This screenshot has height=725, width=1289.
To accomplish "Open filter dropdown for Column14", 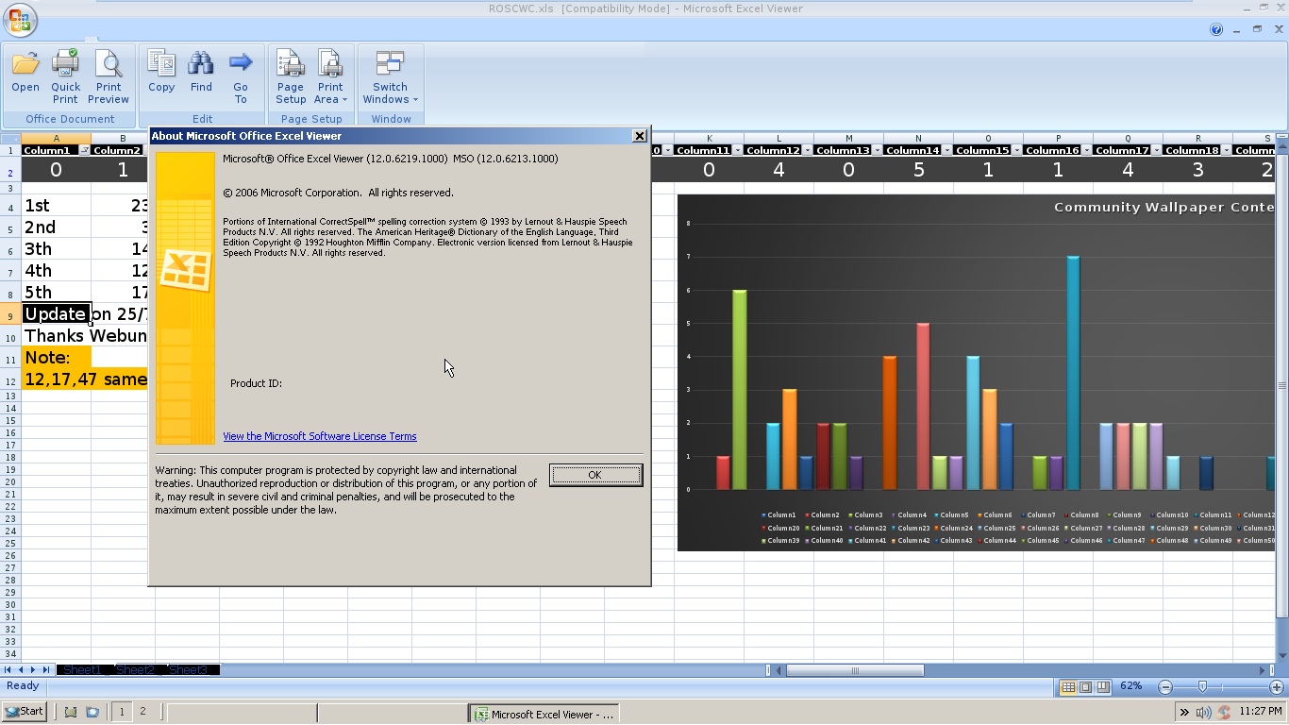I will click(946, 150).
